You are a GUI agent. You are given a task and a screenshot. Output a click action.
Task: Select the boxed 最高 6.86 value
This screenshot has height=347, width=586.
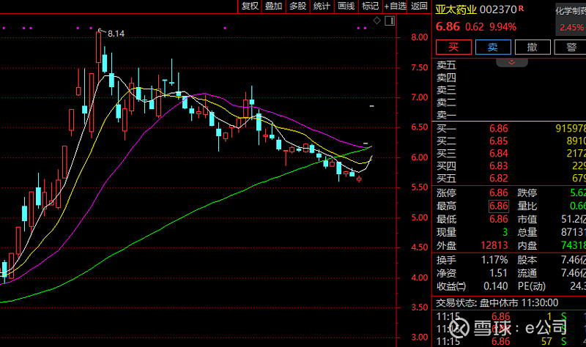499,206
